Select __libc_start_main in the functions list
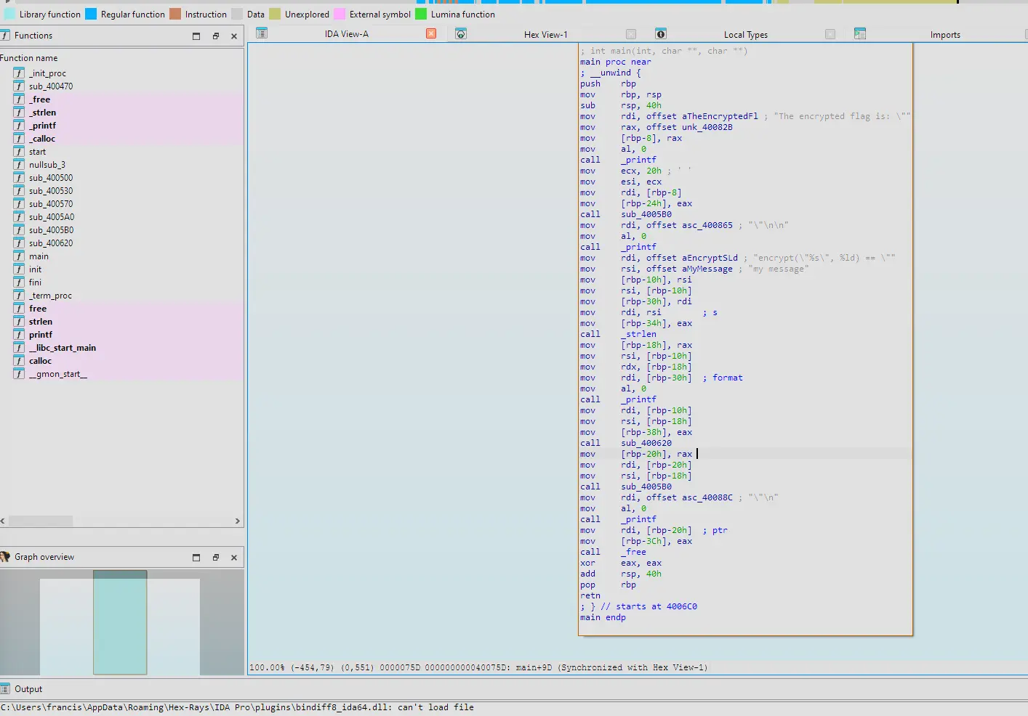1028x716 pixels. coord(63,348)
